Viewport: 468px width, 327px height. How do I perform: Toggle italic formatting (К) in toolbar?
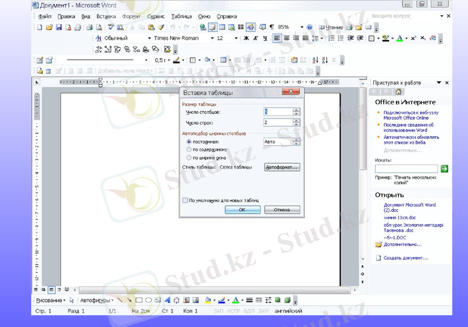[x=256, y=39]
